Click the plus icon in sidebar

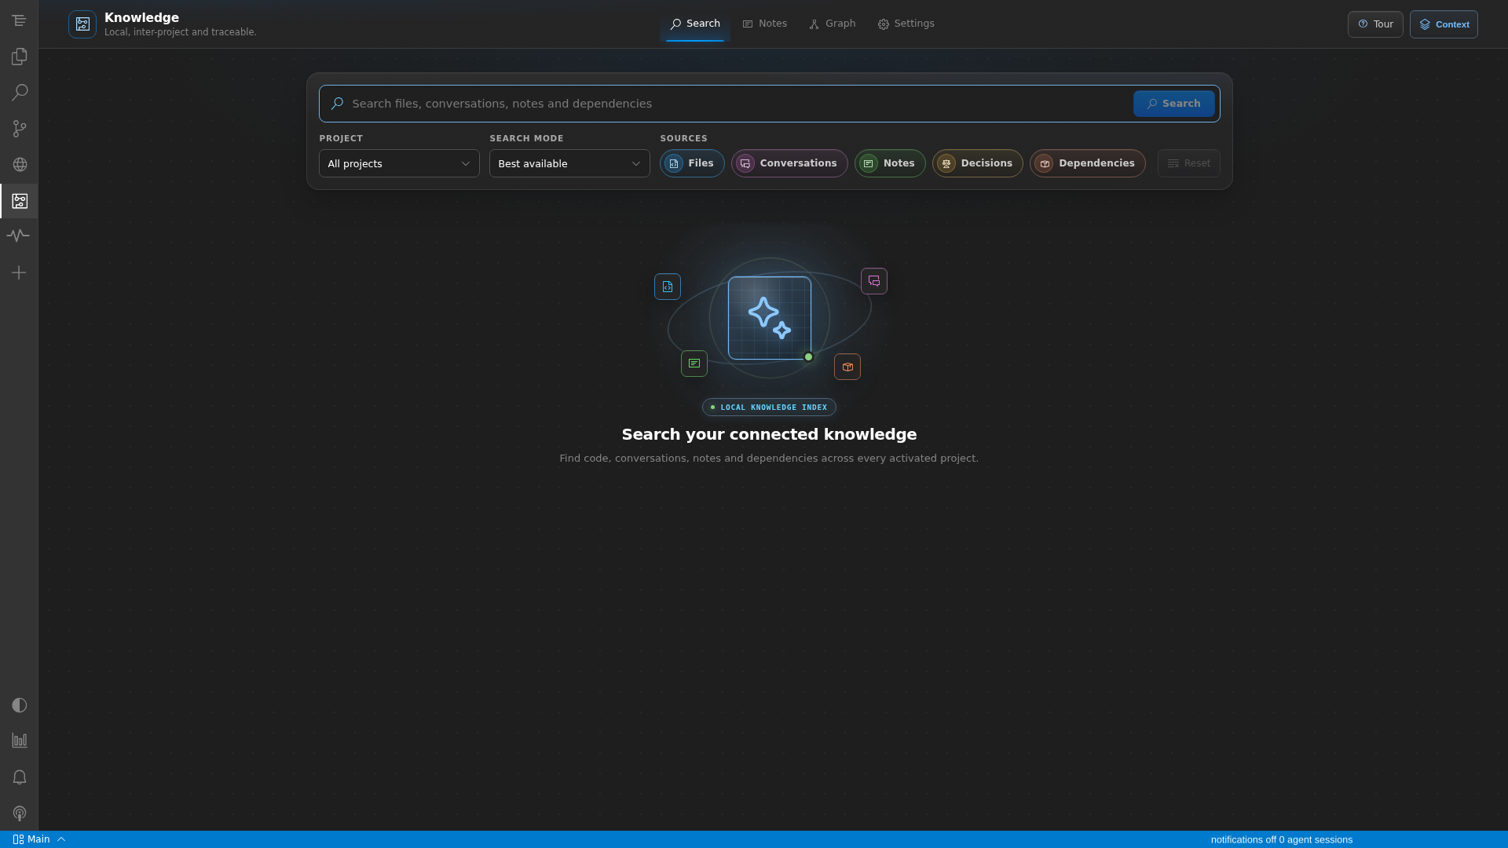(19, 272)
